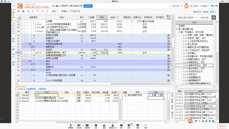Click the 单价 column header
The image size is (229, 129).
(102, 17)
